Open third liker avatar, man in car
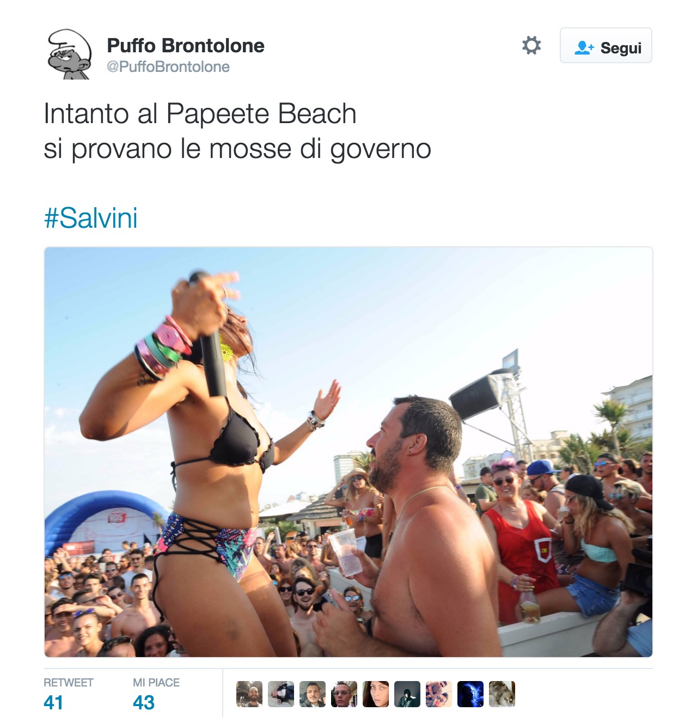697x717 pixels. [x=313, y=694]
